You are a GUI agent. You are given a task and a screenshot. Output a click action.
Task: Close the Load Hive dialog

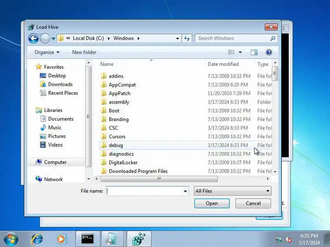tap(271, 27)
